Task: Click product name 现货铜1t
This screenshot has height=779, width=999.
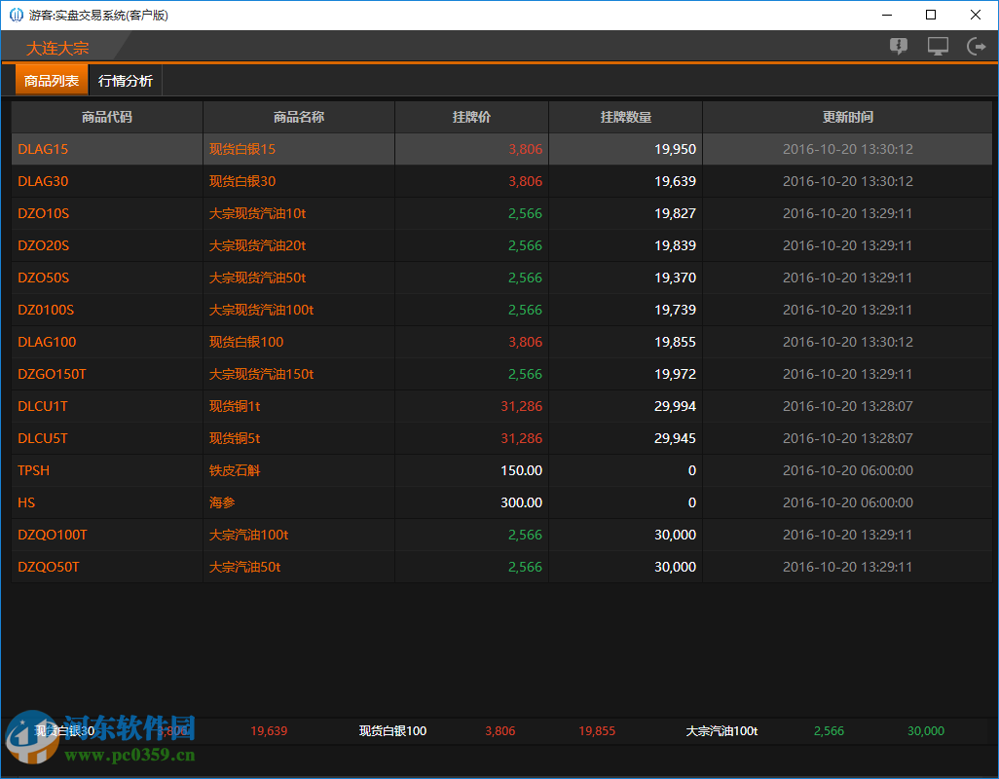Action: coord(235,406)
